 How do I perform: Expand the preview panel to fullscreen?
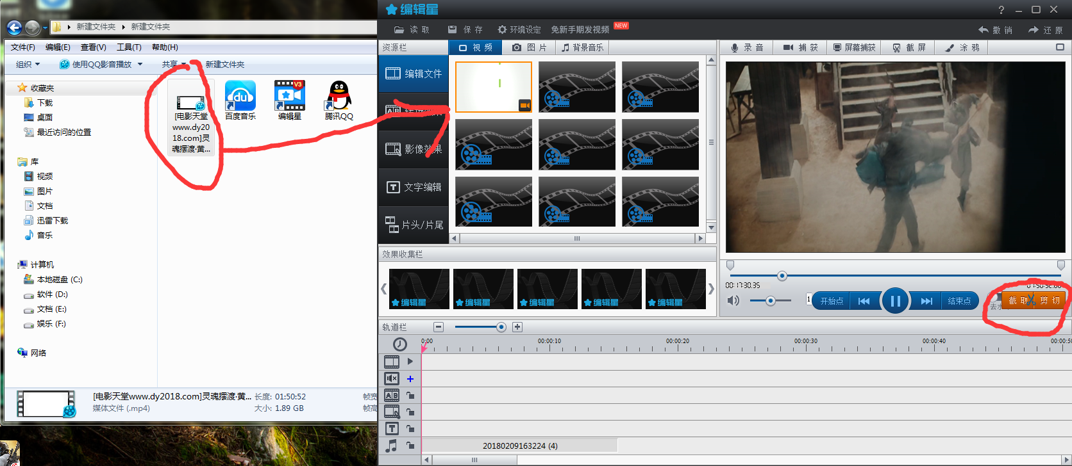pos(1060,47)
